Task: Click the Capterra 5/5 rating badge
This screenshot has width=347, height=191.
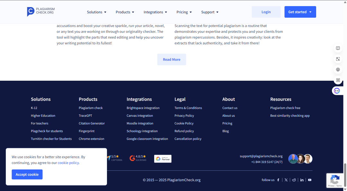Action: (x=115, y=158)
